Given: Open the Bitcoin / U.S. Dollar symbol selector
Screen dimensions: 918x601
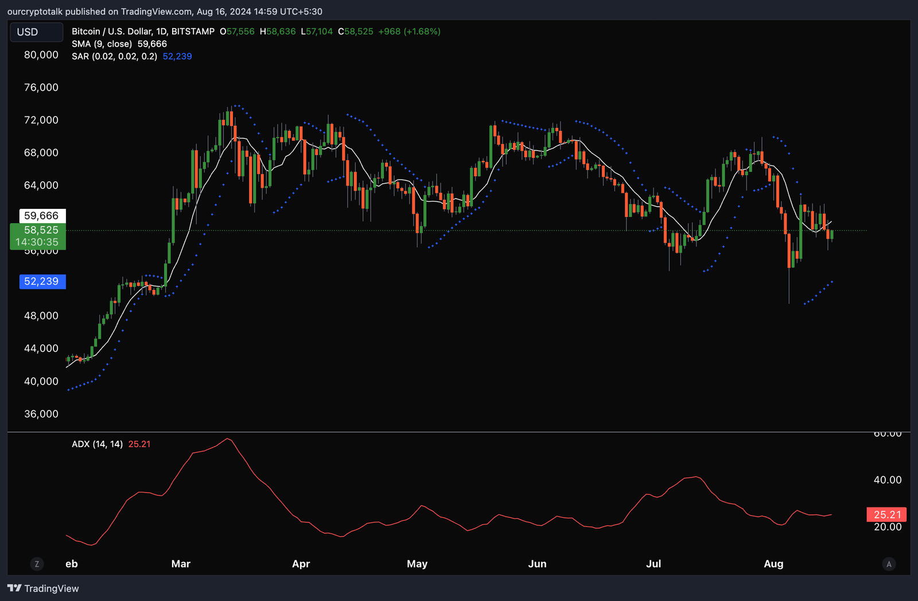Looking at the screenshot, I should (112, 32).
